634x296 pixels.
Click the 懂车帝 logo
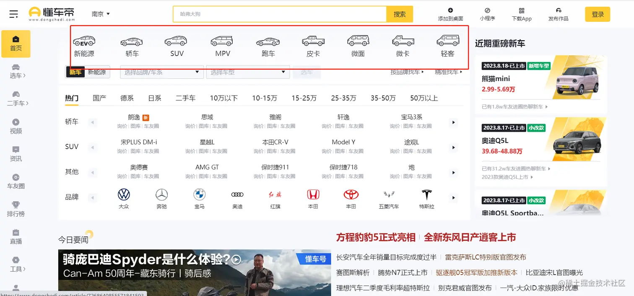coord(52,14)
